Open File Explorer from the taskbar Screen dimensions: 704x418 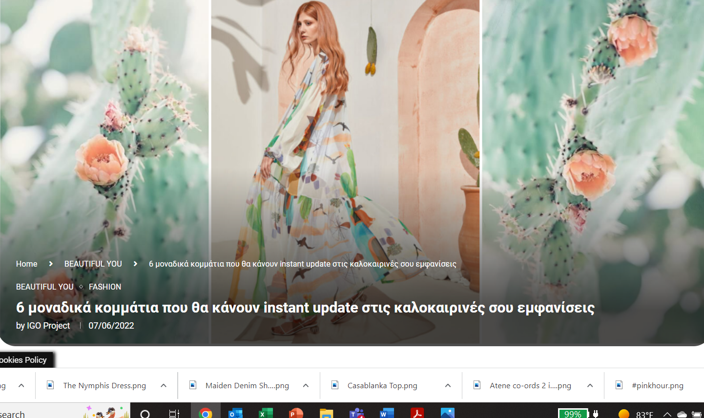click(326, 413)
